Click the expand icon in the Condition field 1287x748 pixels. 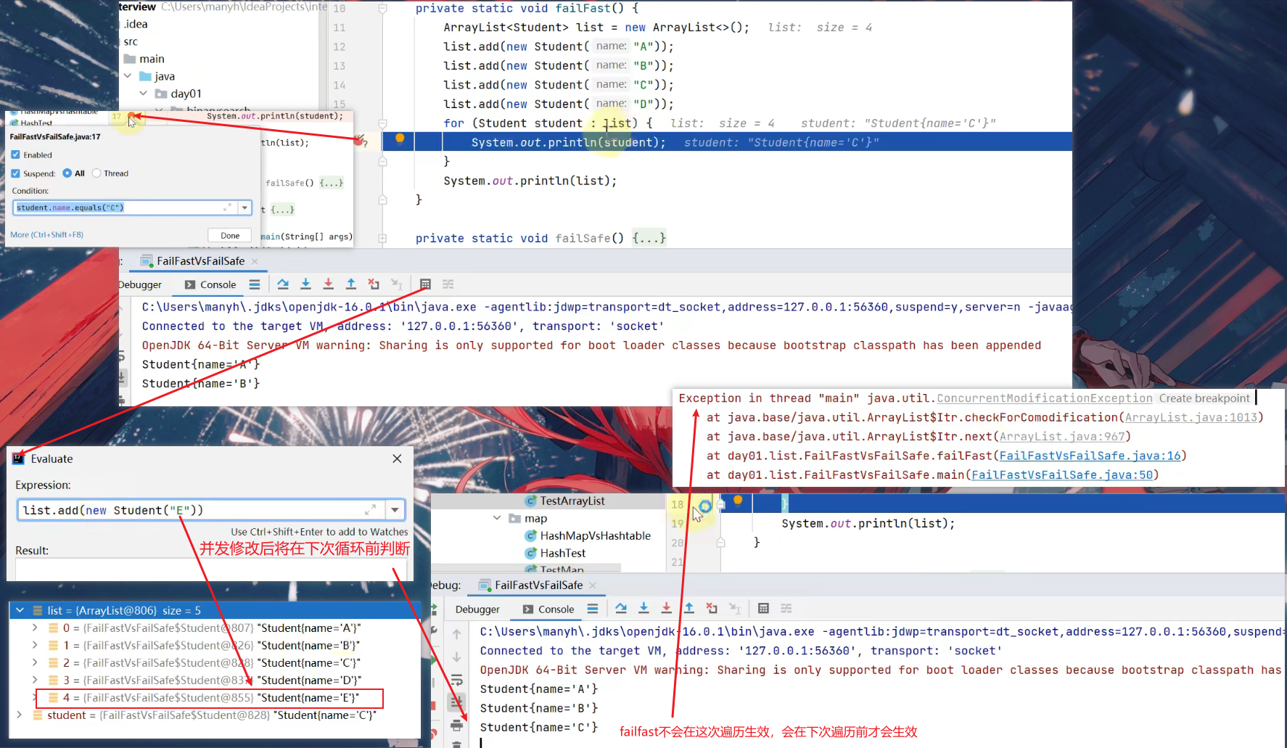tap(227, 207)
